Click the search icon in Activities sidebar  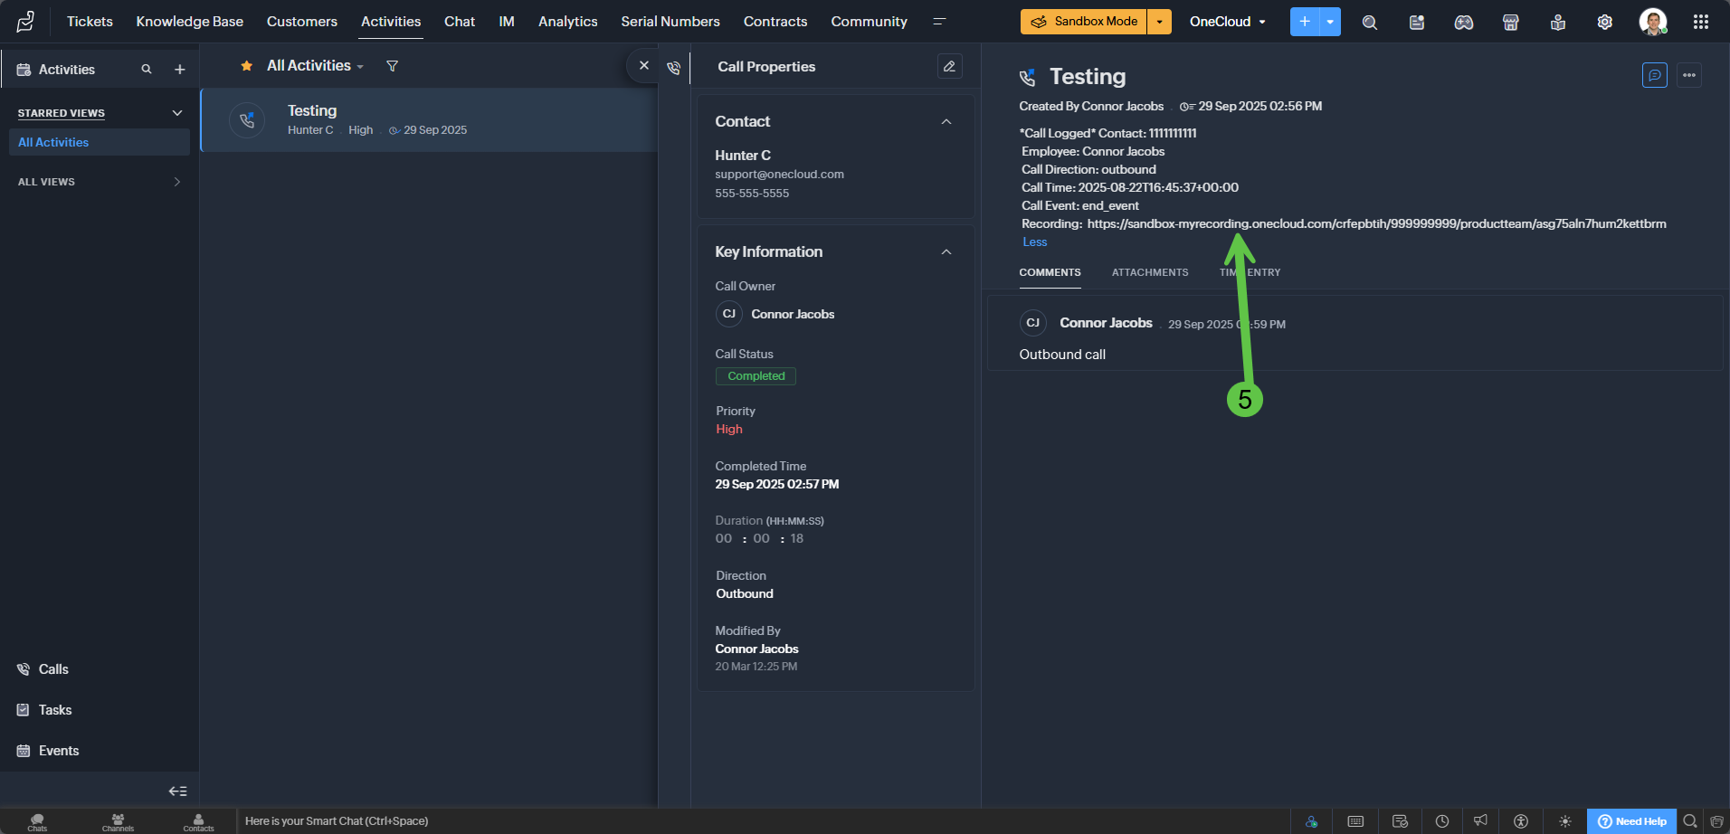tap(147, 70)
